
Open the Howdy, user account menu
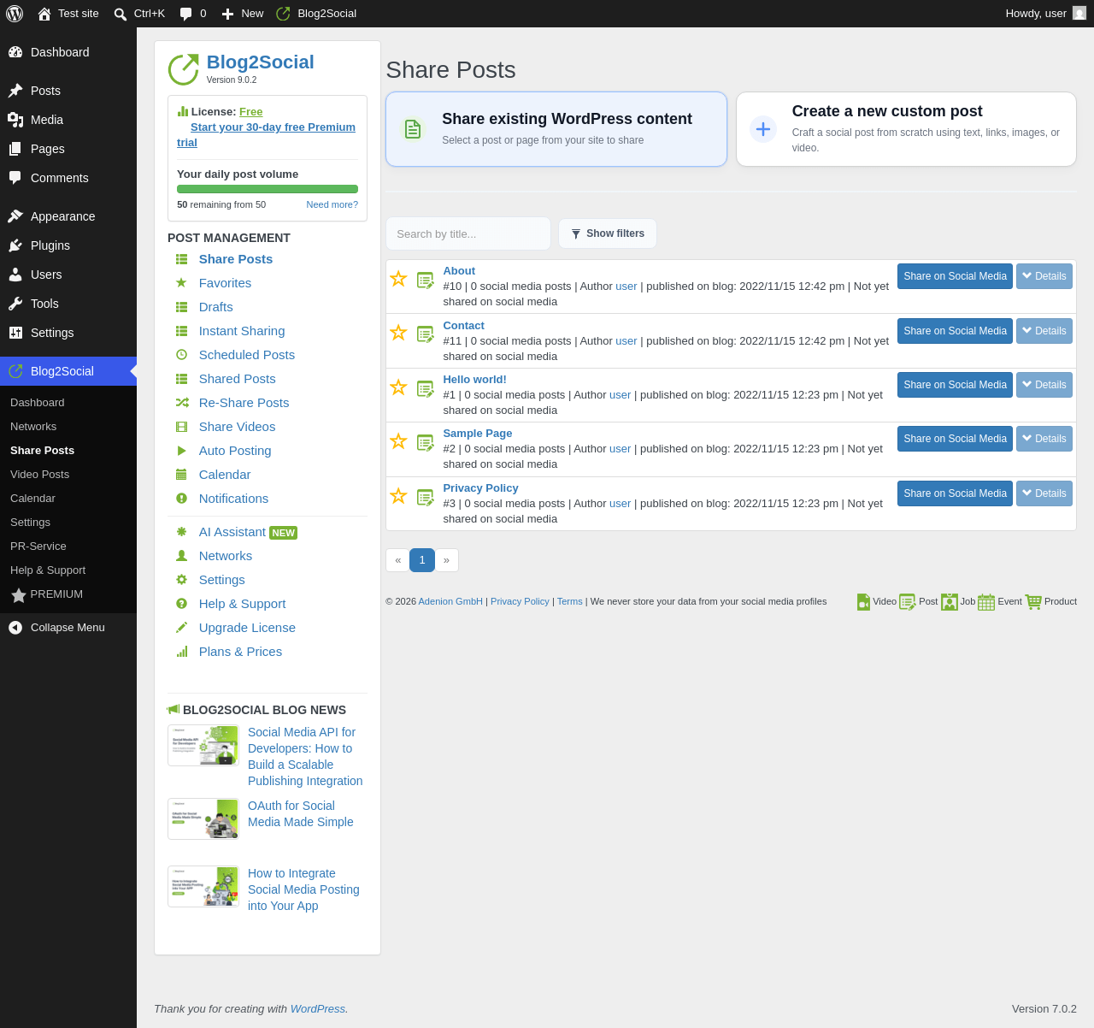click(x=1045, y=14)
